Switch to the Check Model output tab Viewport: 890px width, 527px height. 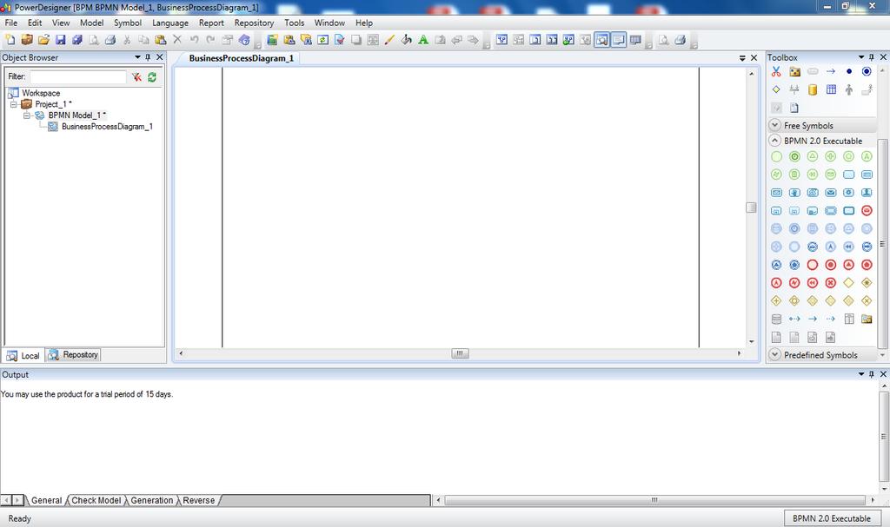pyautogui.click(x=96, y=500)
